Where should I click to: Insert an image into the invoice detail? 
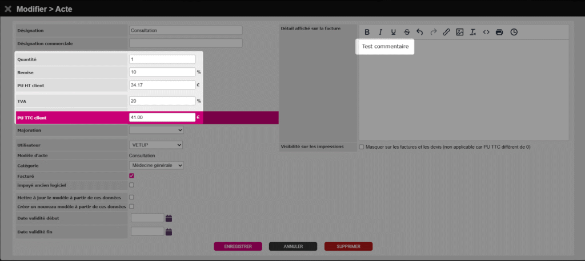point(460,32)
